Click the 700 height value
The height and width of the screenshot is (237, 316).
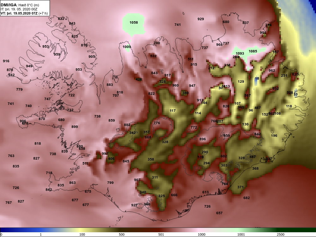click(x=157, y=43)
